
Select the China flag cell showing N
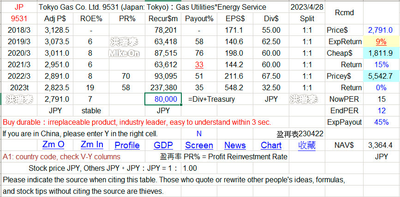point(199,133)
